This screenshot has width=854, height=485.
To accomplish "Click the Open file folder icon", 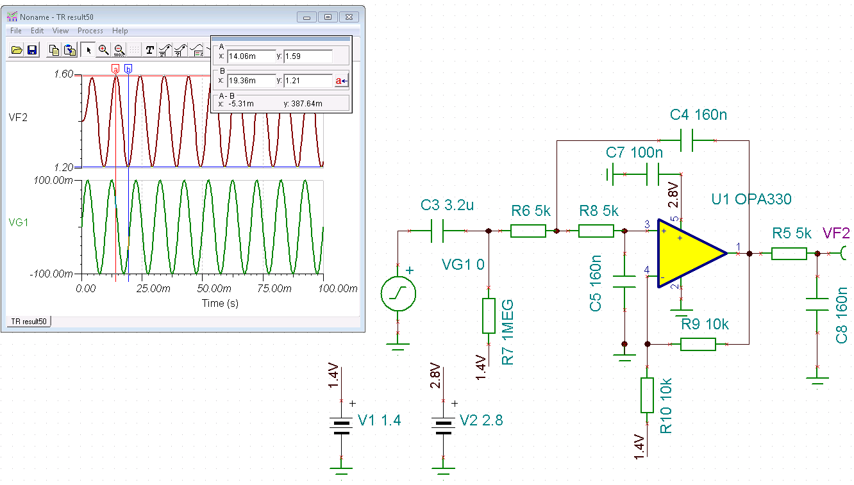I will coord(17,49).
